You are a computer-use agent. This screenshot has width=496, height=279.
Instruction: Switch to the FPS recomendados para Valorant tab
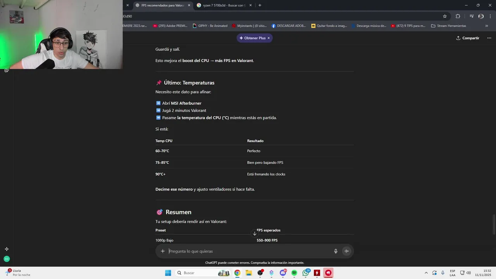[x=163, y=5]
